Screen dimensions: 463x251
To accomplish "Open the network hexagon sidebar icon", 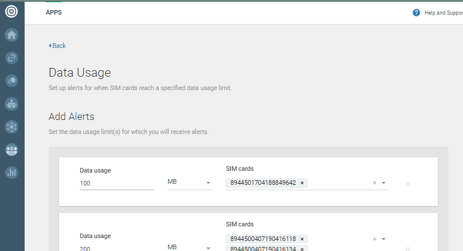I will coord(12,126).
